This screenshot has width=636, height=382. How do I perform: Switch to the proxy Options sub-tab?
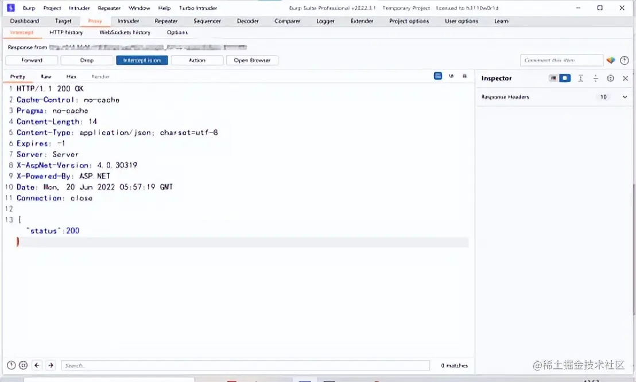(x=177, y=33)
